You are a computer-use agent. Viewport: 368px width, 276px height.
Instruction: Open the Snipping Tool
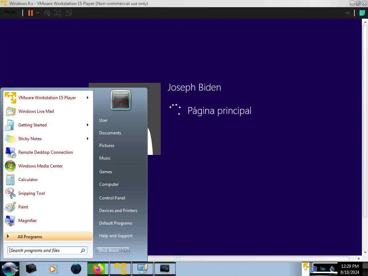(x=48, y=193)
